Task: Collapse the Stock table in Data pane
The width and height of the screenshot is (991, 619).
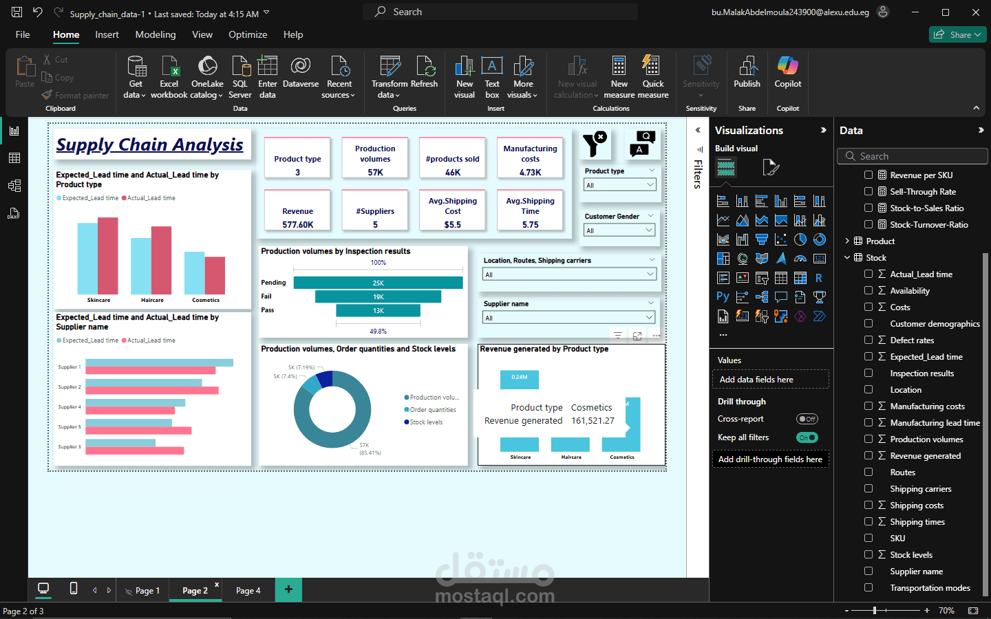Action: tap(847, 258)
